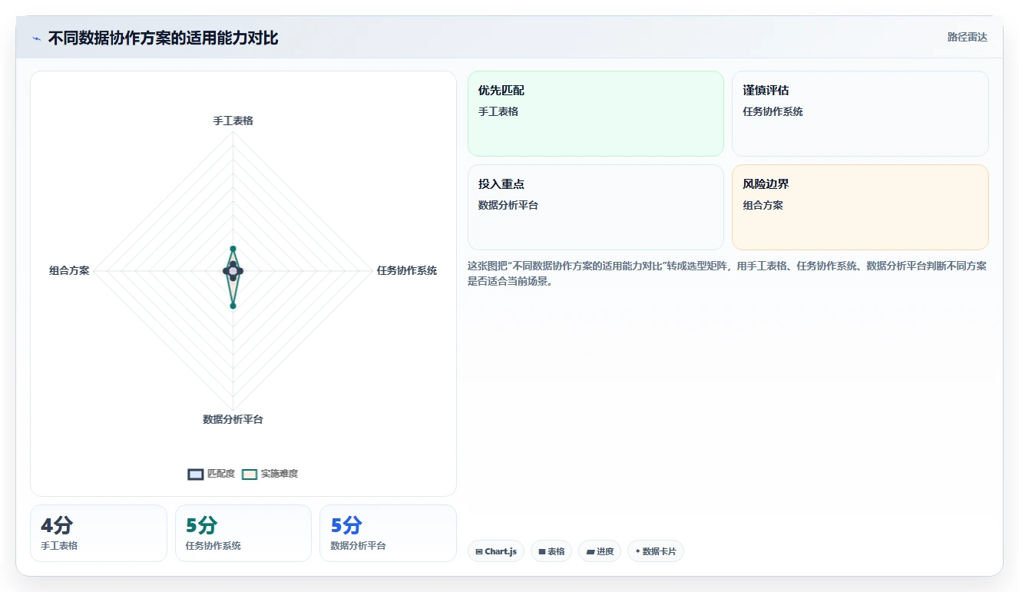Click the 数据卡片 tag chip

656,551
